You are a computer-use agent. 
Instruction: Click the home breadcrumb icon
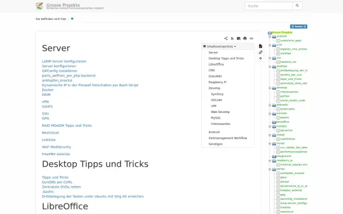coord(72,19)
